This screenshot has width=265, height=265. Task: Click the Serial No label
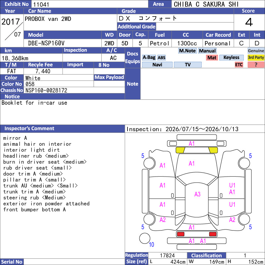(12, 262)
